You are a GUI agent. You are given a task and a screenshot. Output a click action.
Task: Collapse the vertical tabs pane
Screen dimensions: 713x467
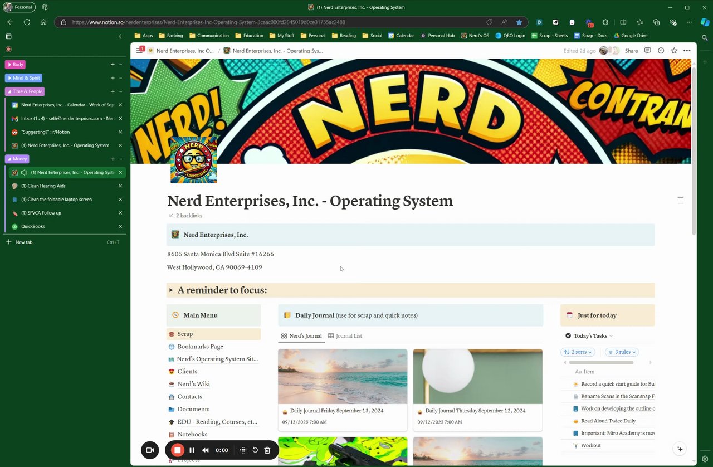(120, 36)
